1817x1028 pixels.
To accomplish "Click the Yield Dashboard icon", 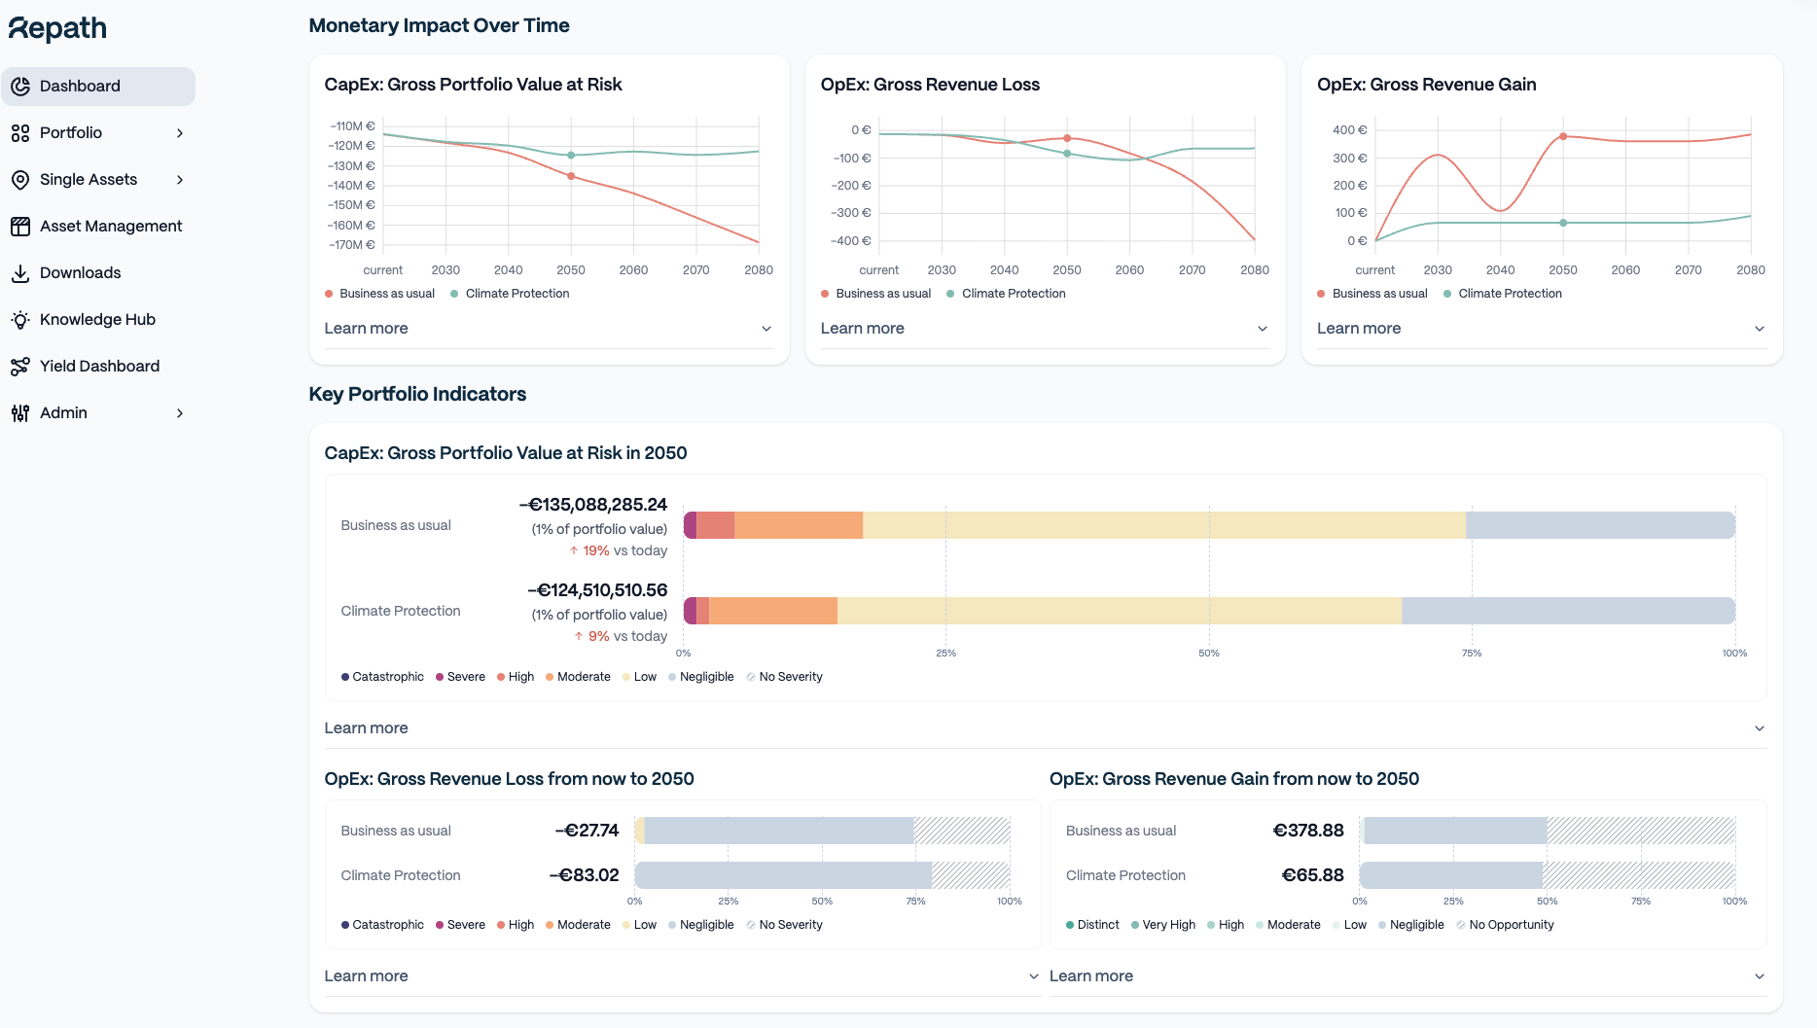I will coord(20,367).
